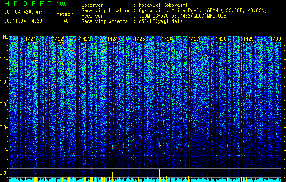Click the HROFFT 1.0.0 title text

36,4
